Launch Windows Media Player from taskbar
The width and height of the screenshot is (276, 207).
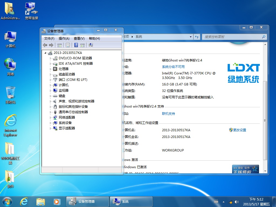pyautogui.click(x=57, y=202)
